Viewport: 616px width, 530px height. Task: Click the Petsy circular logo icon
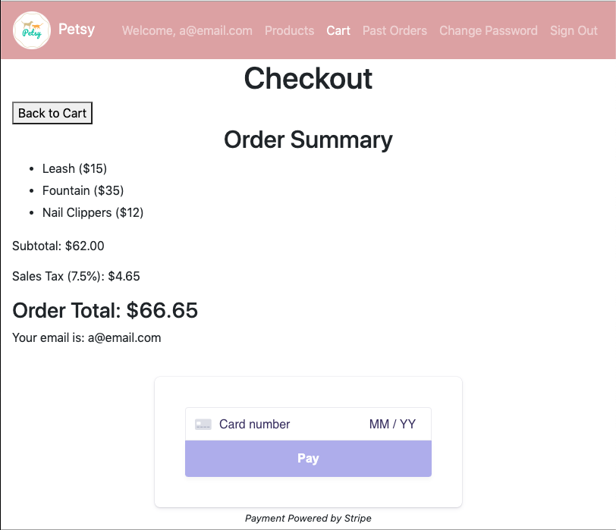point(32,30)
